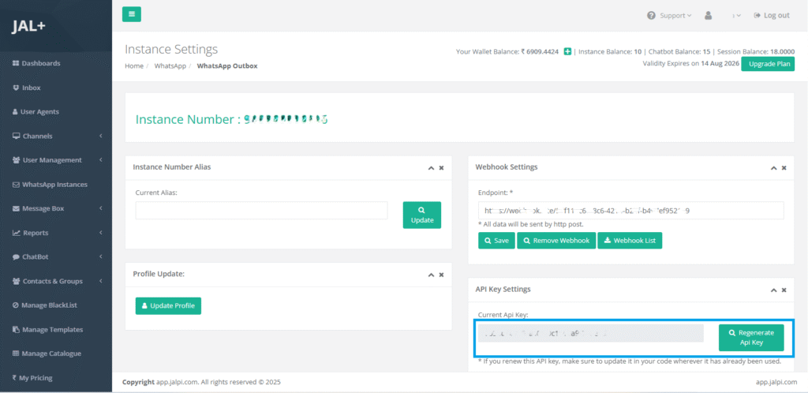Viewport: 808px width, 393px height.
Task: Click the Upgrade Plan button
Action: [767, 64]
